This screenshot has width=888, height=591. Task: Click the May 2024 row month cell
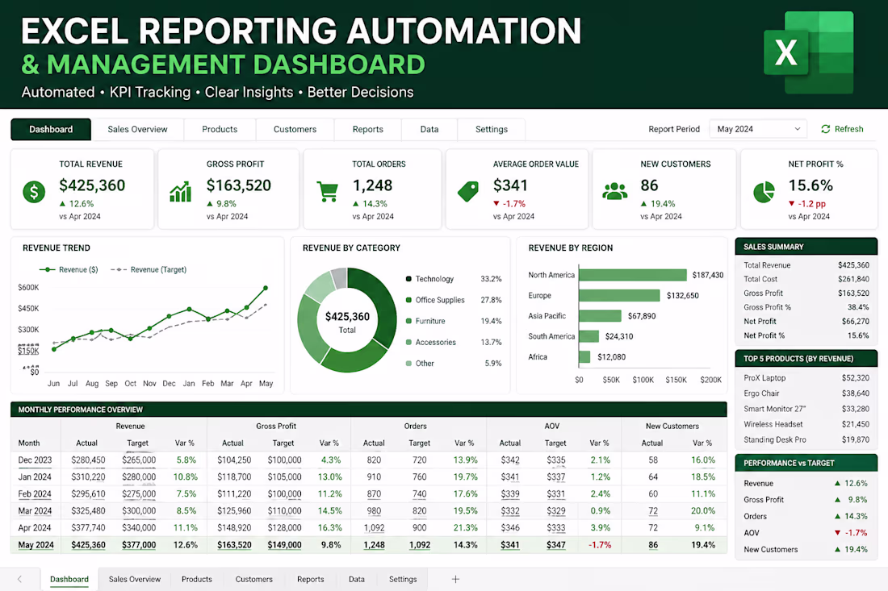pos(36,544)
